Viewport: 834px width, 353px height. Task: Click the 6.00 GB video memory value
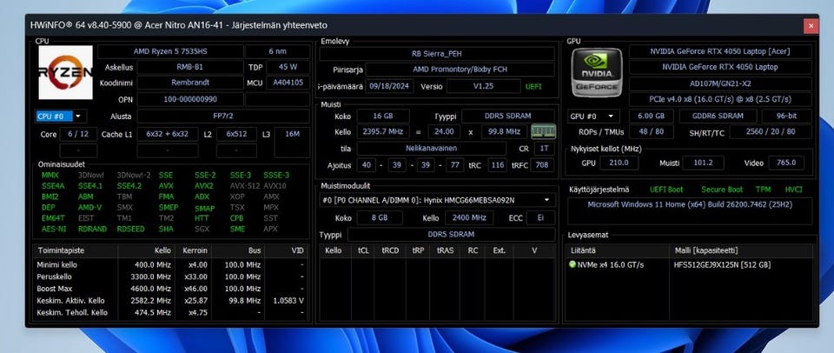651,116
